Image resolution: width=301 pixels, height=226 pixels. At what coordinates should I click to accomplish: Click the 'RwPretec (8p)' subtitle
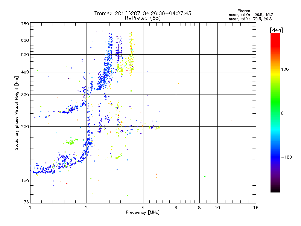click(x=143, y=18)
